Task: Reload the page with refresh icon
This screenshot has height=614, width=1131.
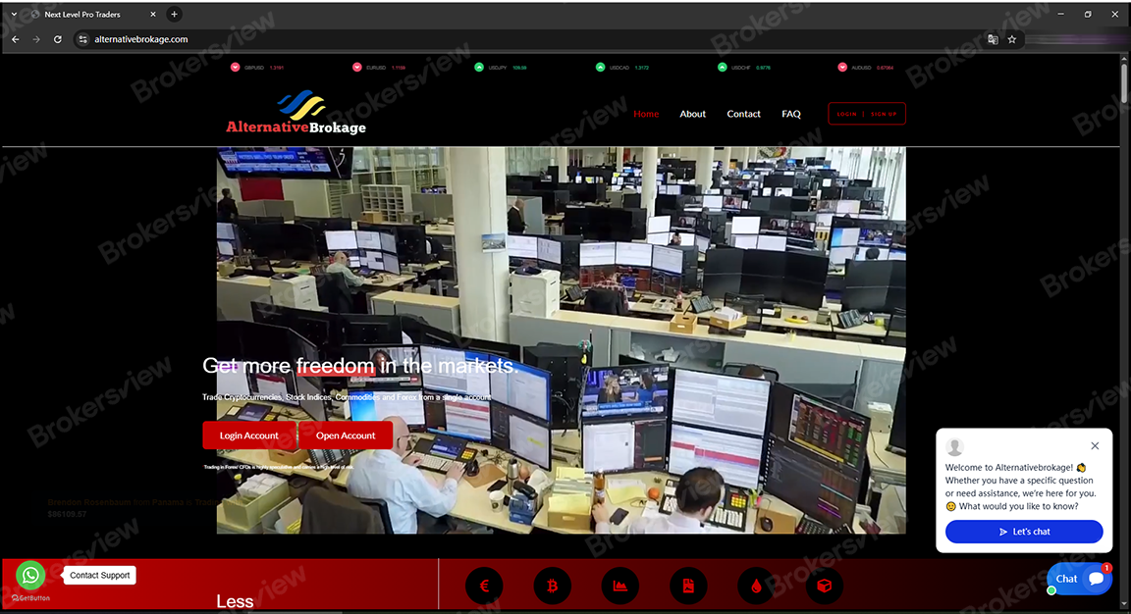Action: (58, 39)
